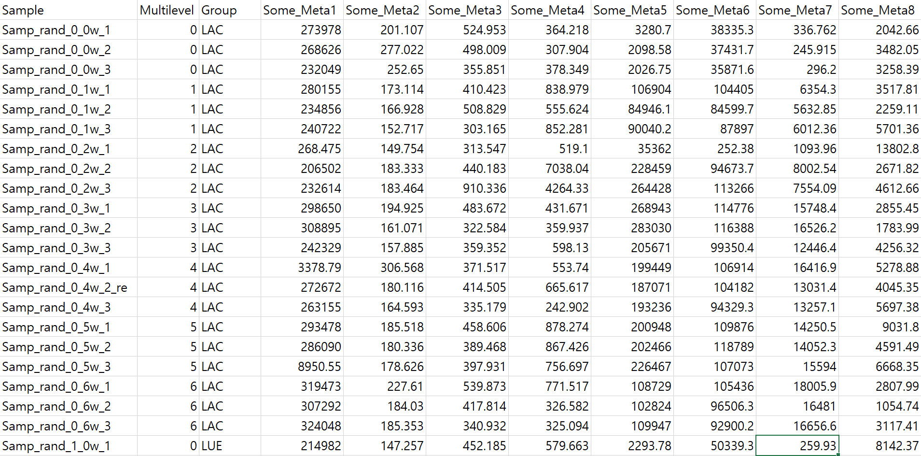This screenshot has width=921, height=456.
Task: Select cell Samp_rand_0_5w_3
Action: click(69, 367)
